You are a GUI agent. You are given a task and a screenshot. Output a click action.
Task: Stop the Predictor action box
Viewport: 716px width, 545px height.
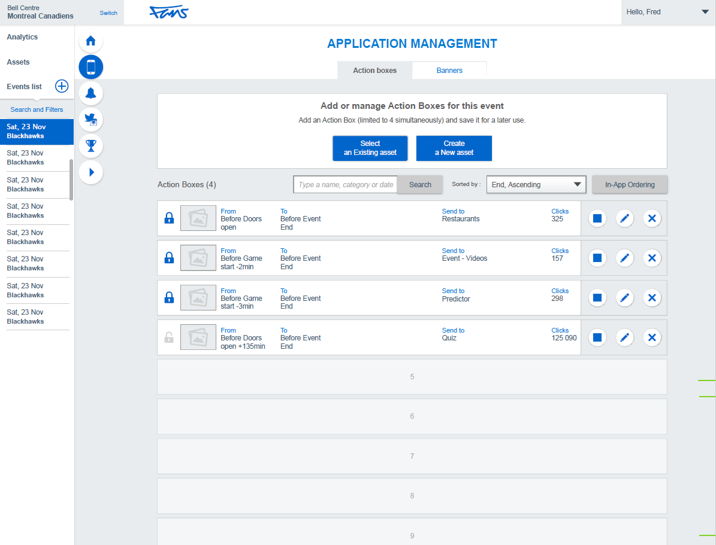coord(597,298)
